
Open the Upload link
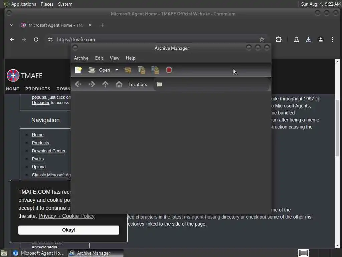pyautogui.click(x=39, y=167)
